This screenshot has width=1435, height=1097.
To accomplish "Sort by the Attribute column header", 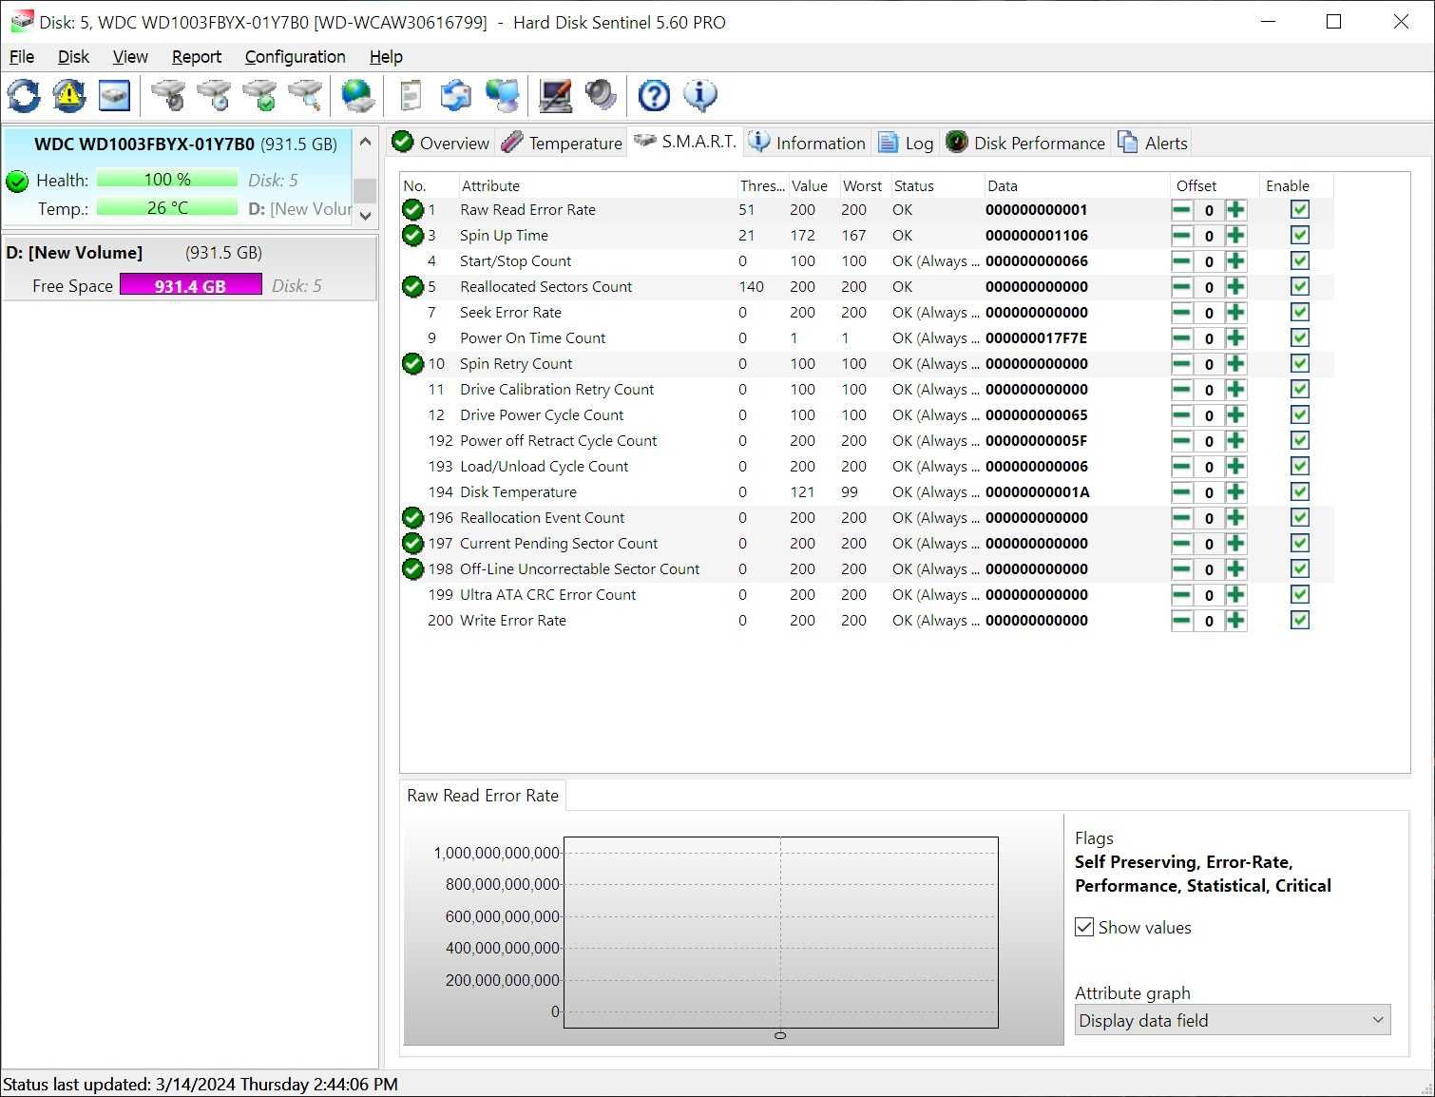I will (599, 186).
